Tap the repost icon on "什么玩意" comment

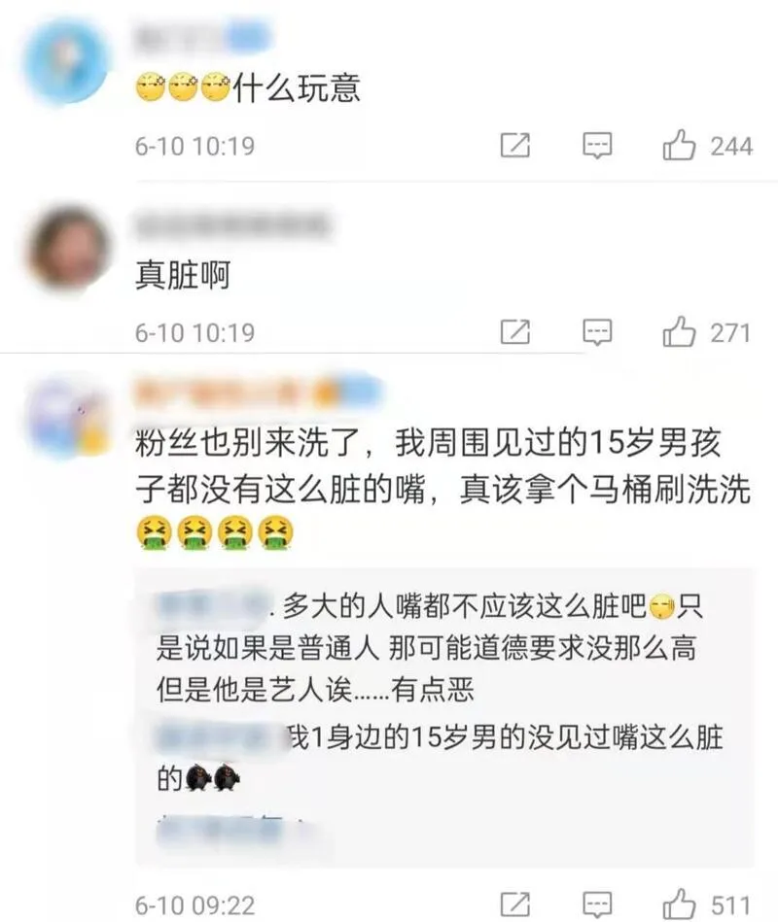(515, 145)
